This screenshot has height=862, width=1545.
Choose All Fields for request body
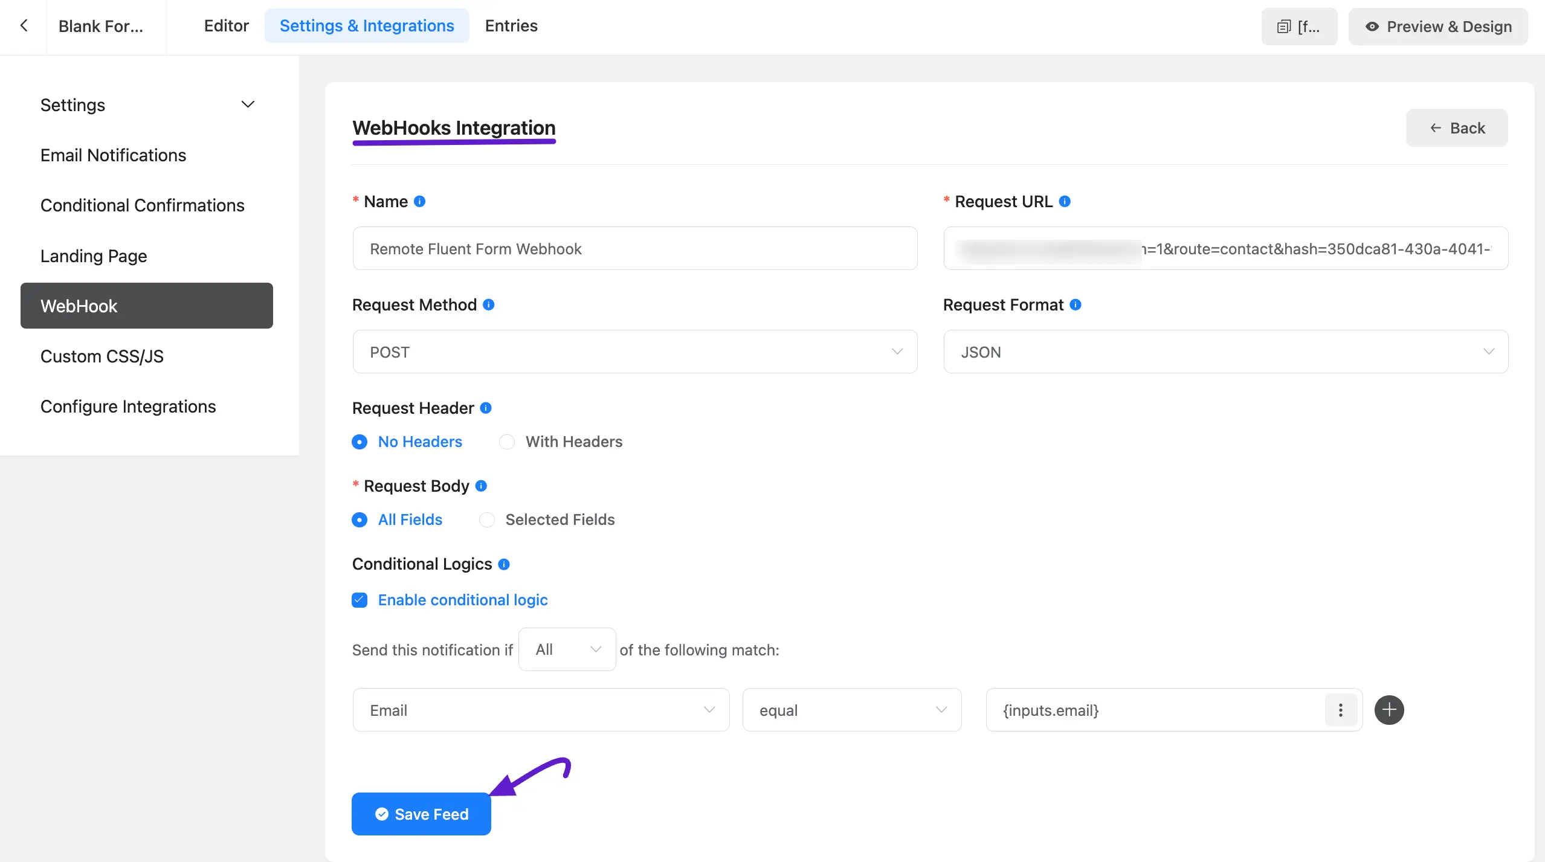[x=397, y=519]
